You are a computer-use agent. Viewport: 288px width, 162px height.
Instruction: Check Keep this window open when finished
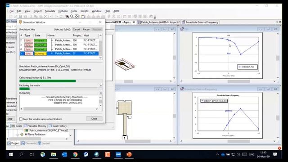tap(21, 119)
